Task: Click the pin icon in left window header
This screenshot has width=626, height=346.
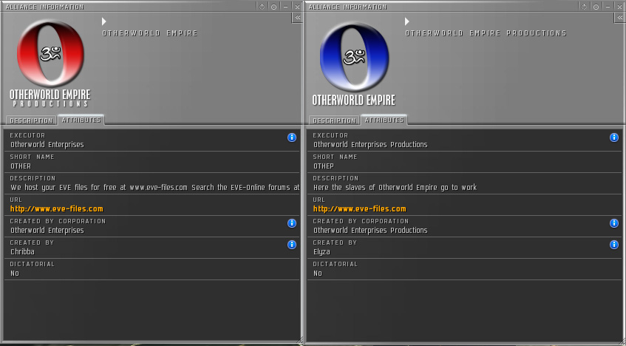Action: 262,7
